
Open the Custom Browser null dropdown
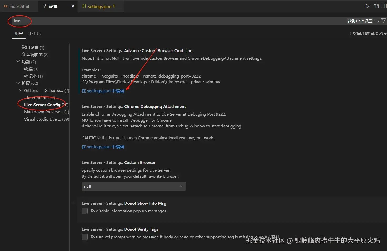tap(134, 186)
